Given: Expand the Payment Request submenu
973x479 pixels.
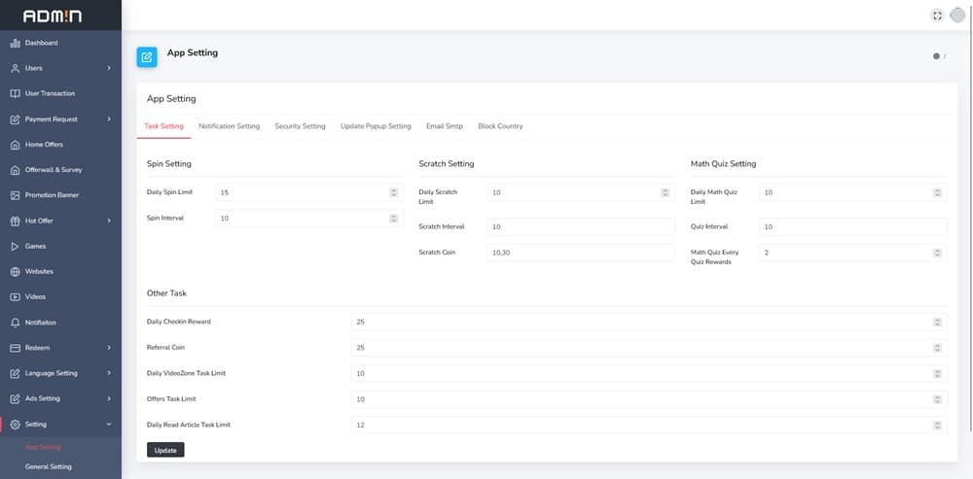Looking at the screenshot, I should pyautogui.click(x=109, y=120).
